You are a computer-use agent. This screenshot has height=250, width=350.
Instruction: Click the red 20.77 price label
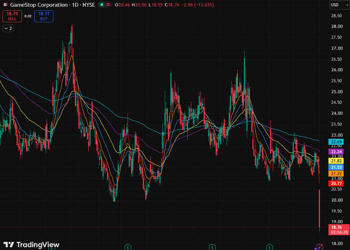[336, 184]
